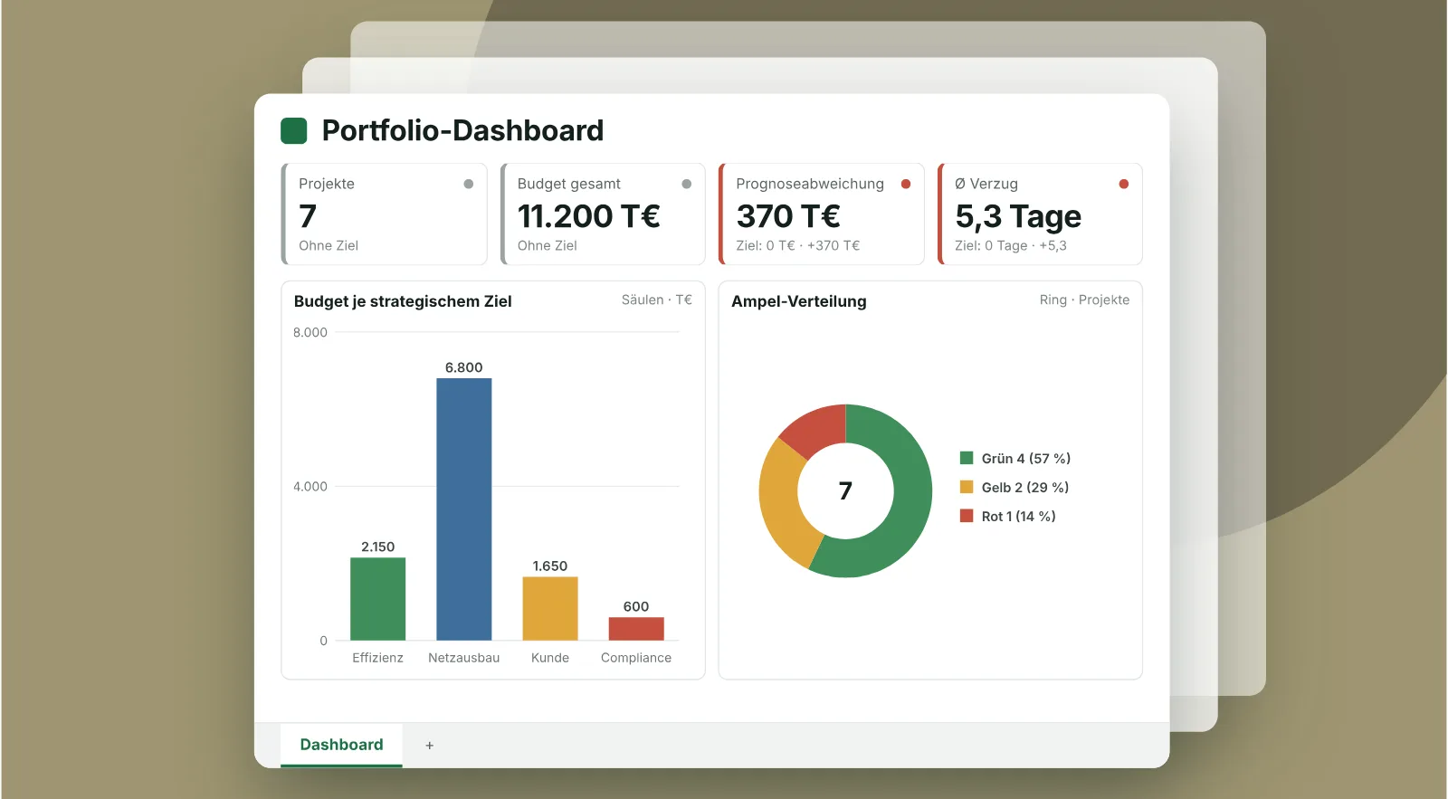1448x799 pixels.
Task: Click Ziel: 0 Tage · +5,3 subtitle
Action: pyautogui.click(x=1011, y=246)
